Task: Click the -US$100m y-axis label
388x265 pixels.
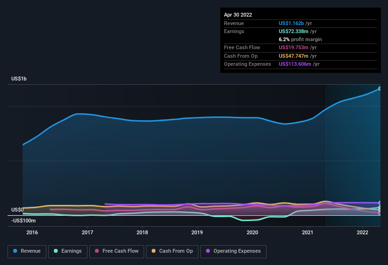Action: [24, 221]
